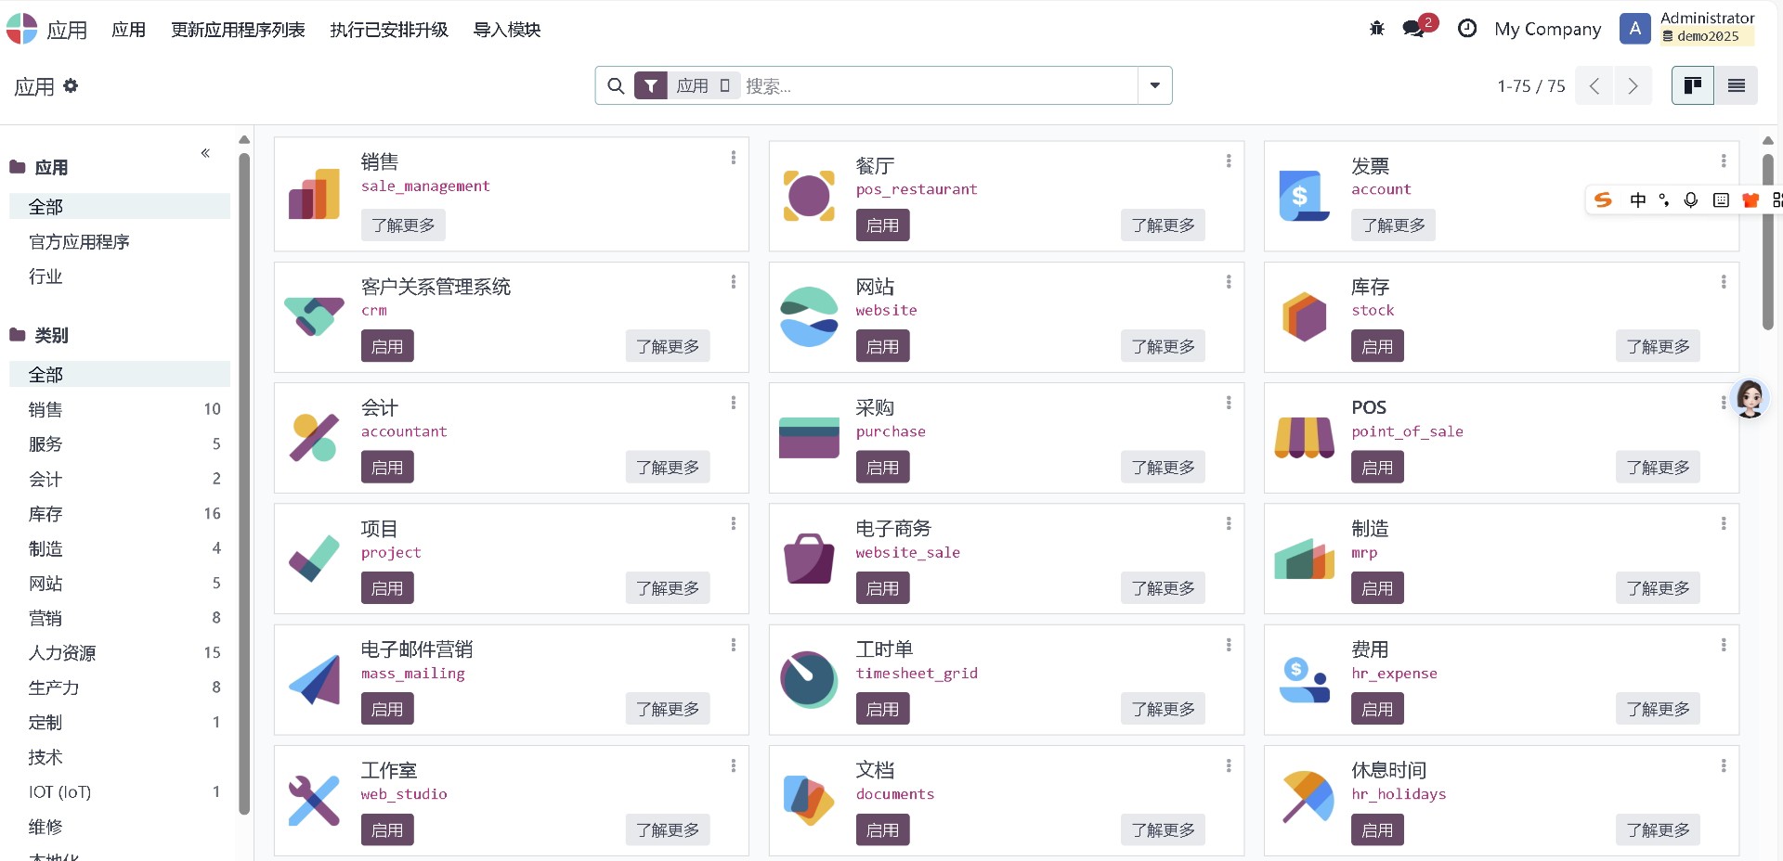Click the CRM handshake app icon
The height and width of the screenshot is (861, 1783).
coord(314,316)
